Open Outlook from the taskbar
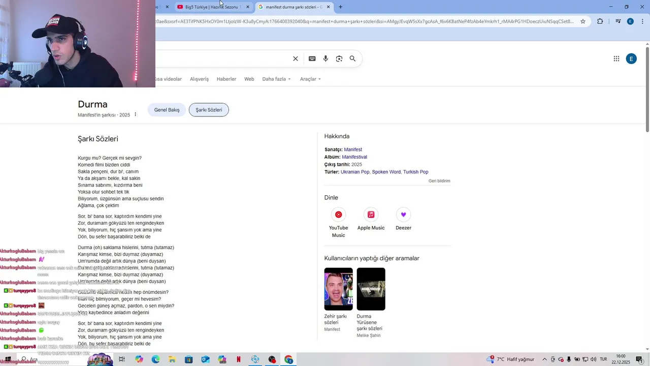The width and height of the screenshot is (650, 366). [x=205, y=359]
